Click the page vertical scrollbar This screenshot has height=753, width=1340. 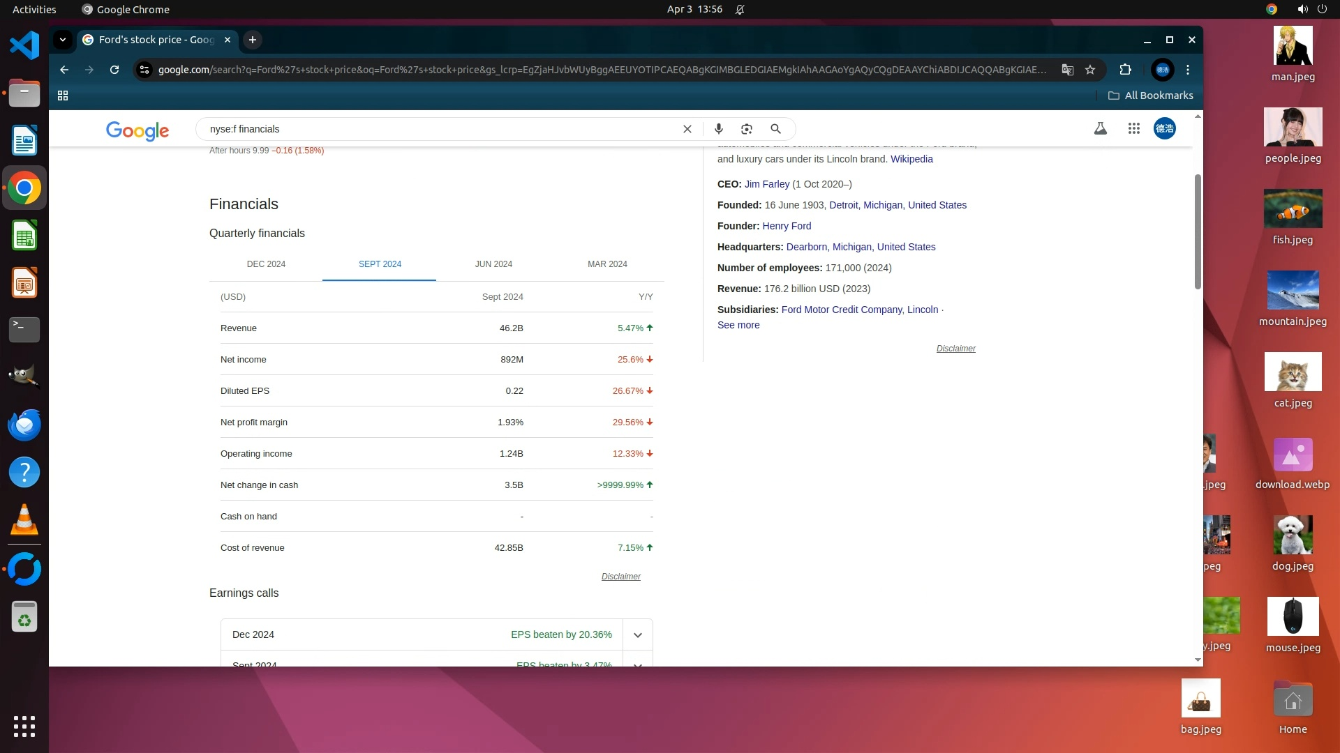click(1198, 230)
